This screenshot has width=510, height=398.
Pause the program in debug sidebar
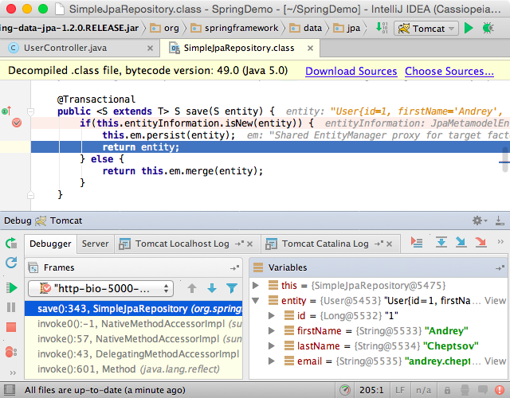(11, 307)
